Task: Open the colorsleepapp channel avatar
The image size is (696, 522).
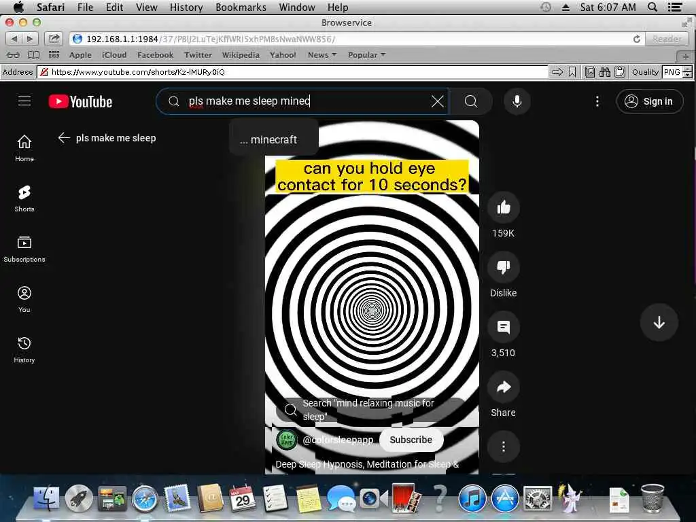Action: click(x=287, y=440)
